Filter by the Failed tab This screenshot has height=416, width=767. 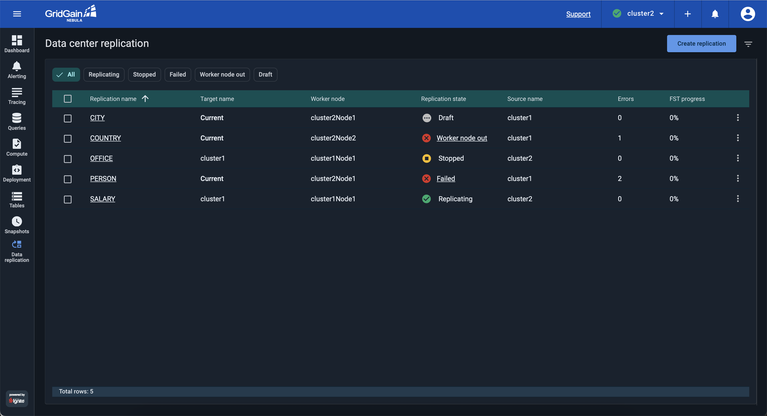tap(178, 74)
